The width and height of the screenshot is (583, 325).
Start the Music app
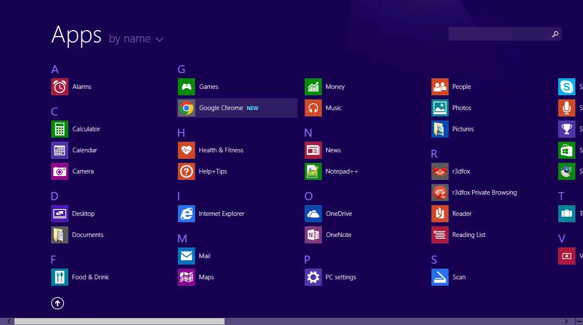tap(323, 108)
